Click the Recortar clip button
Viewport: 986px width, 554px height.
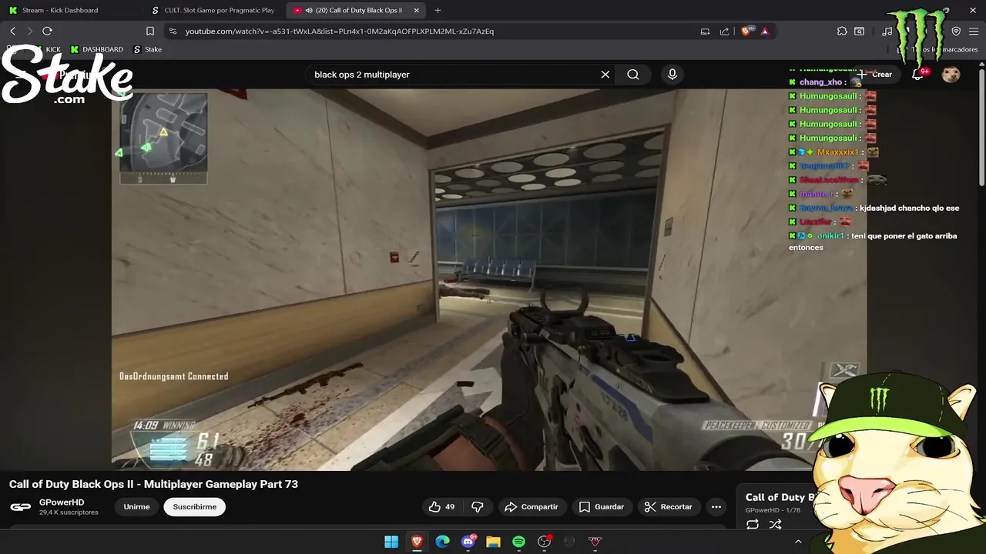(668, 506)
